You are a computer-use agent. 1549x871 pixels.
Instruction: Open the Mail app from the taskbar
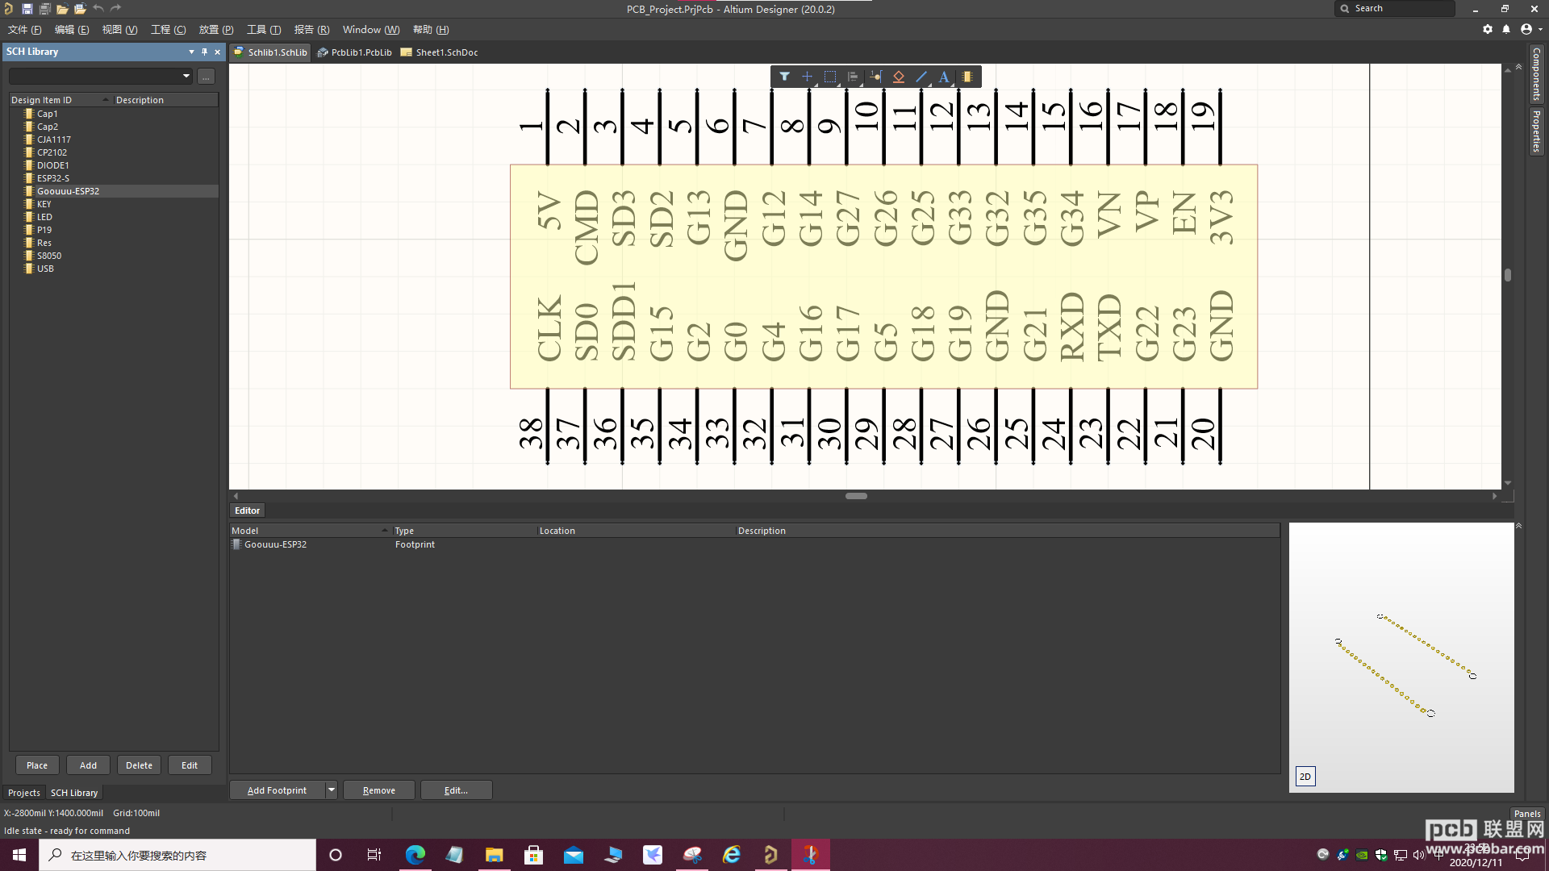click(x=574, y=855)
